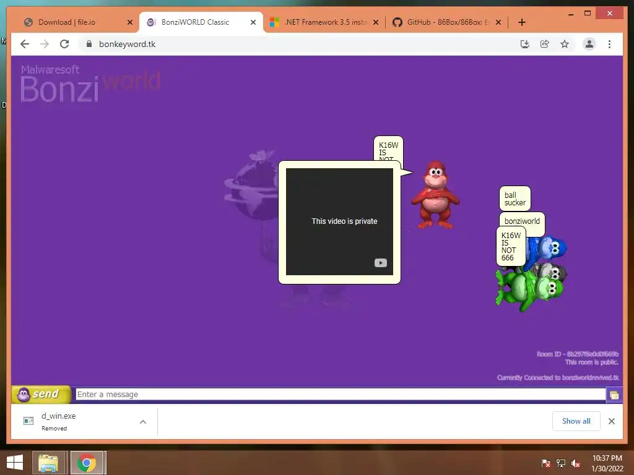Close the Download | file.io tab
Screen dimensions: 634x475
(130, 22)
